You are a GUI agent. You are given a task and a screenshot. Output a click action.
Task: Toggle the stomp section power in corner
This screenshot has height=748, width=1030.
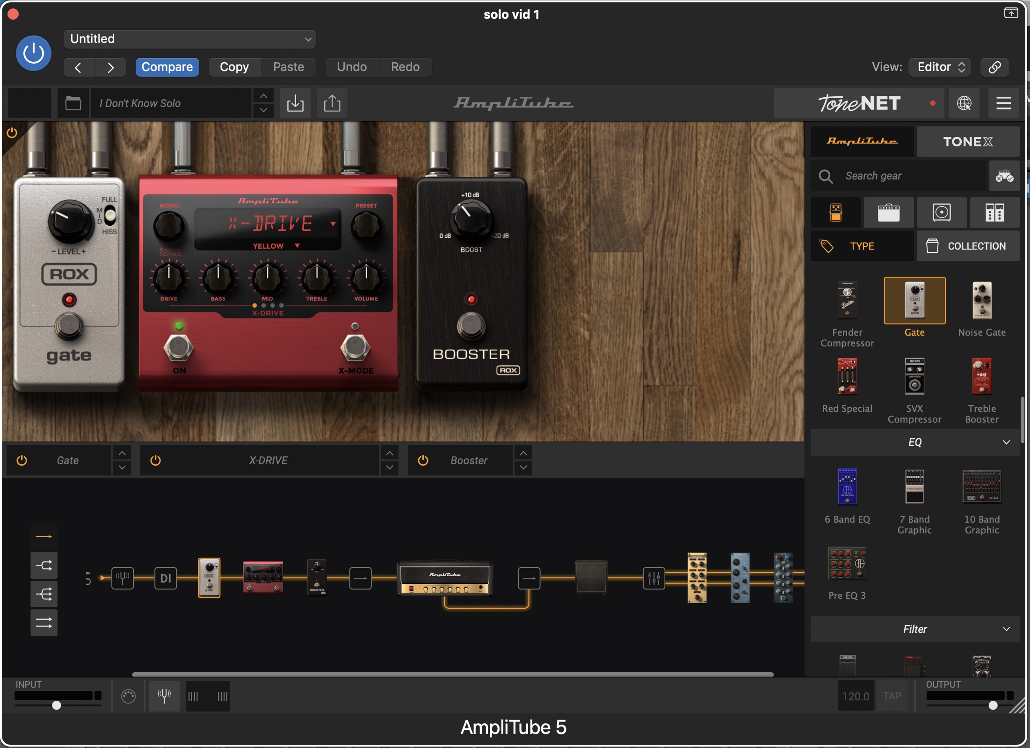pos(12,133)
